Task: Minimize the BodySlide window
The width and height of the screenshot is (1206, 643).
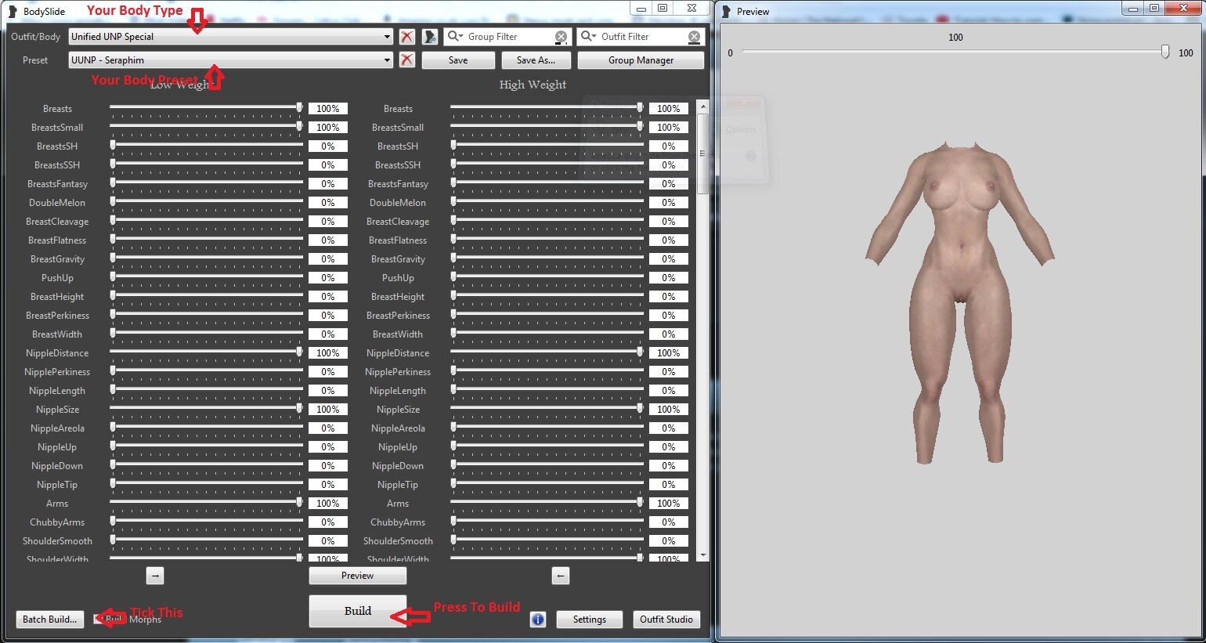Action: tap(641, 8)
